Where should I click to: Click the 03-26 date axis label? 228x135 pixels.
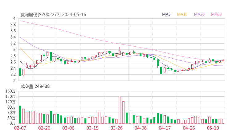coord(116,128)
